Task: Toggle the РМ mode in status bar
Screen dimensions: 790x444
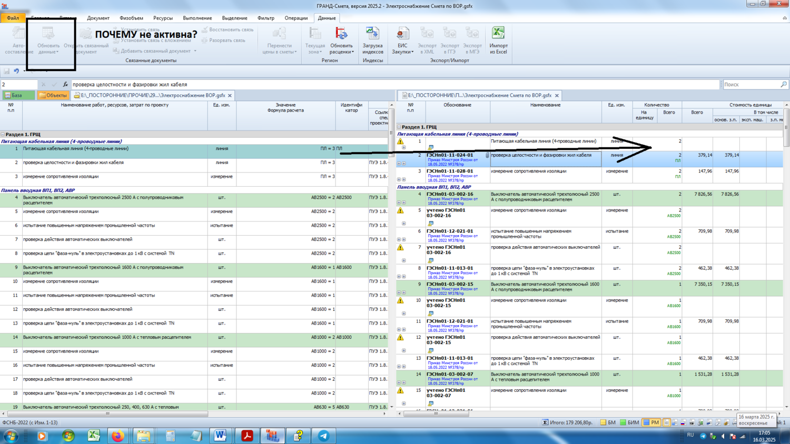Action: click(x=651, y=422)
